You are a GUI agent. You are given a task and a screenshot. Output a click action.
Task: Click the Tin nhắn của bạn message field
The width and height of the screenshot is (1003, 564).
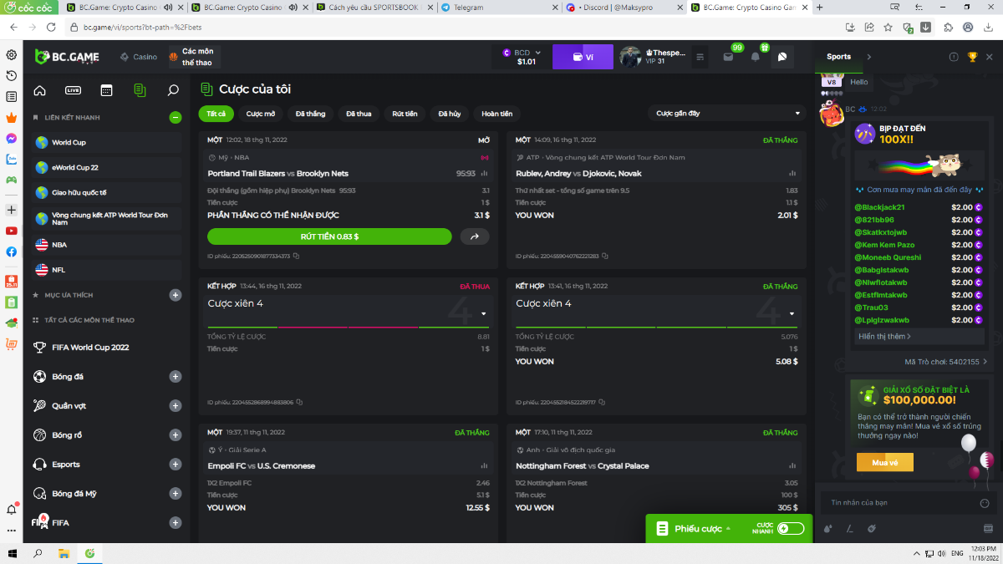pos(894,503)
